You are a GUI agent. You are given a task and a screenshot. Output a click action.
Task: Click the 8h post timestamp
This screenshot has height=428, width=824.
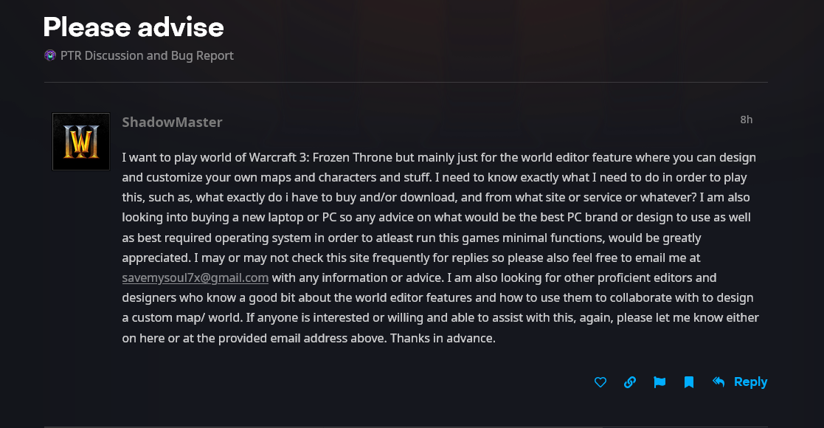pyautogui.click(x=746, y=120)
